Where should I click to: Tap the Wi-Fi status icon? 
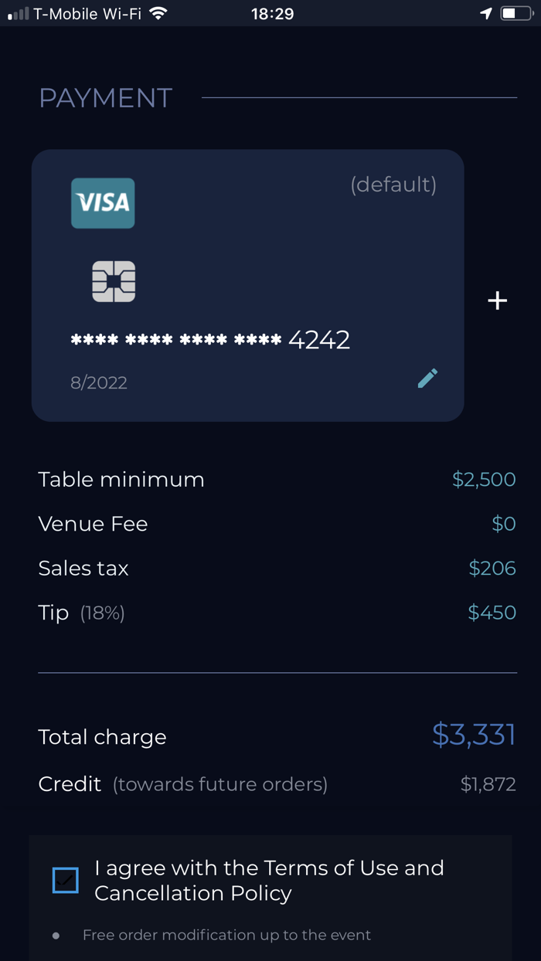point(158,13)
